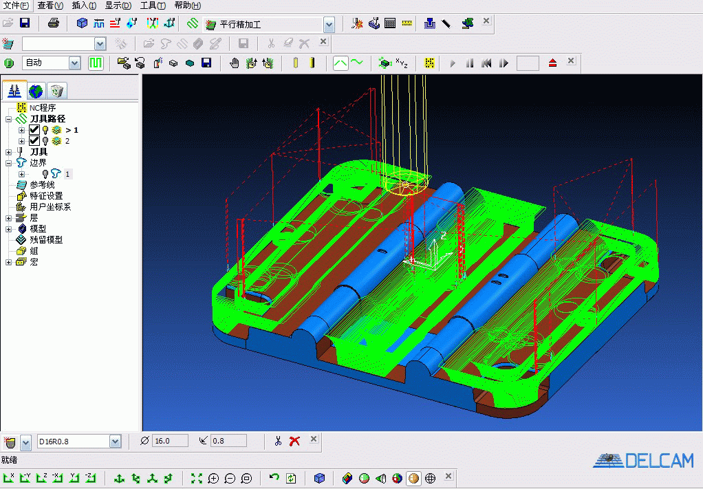Click the XYZ coordinate icon
This screenshot has width=703, height=489.
click(x=402, y=63)
